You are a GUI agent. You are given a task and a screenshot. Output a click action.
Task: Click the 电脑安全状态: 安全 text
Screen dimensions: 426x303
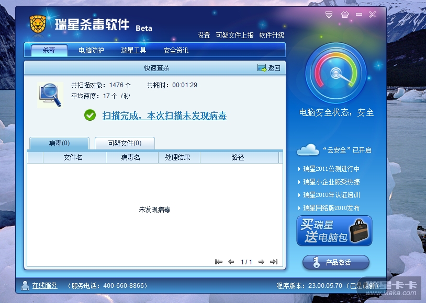point(337,112)
